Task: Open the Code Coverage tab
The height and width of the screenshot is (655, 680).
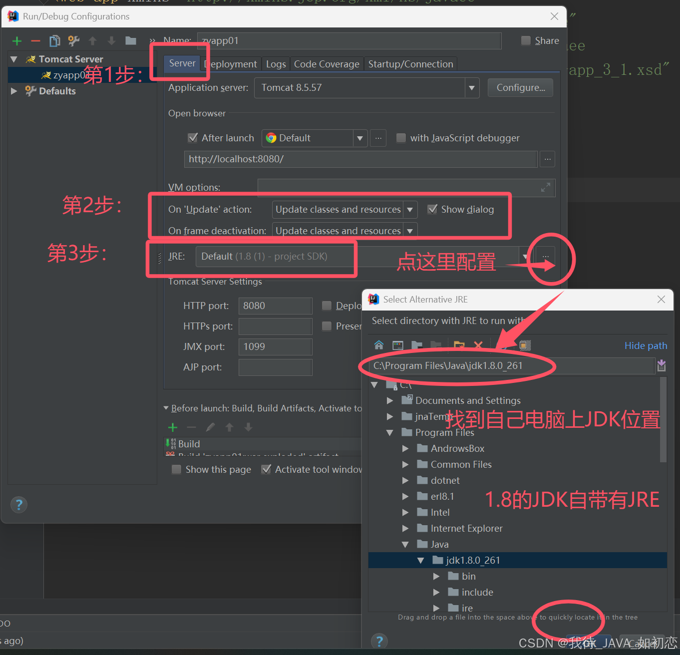Action: click(x=327, y=64)
